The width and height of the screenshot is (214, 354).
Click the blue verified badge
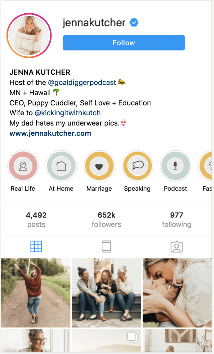coord(134,23)
